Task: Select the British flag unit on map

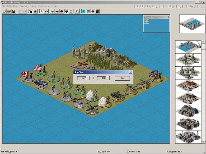Action: click(x=157, y=77)
